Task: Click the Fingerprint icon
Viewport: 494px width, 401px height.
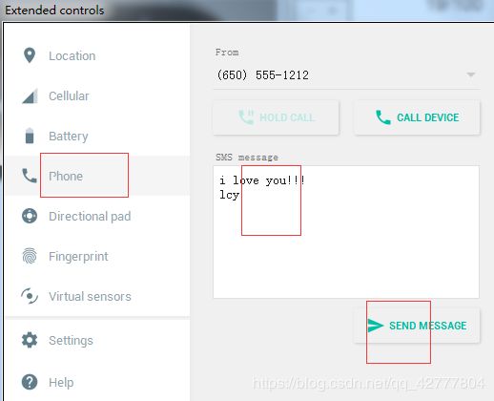Action: 30,256
